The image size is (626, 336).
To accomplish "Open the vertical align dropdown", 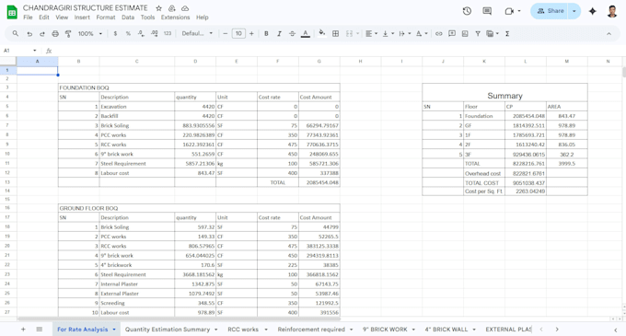I will click(388, 34).
